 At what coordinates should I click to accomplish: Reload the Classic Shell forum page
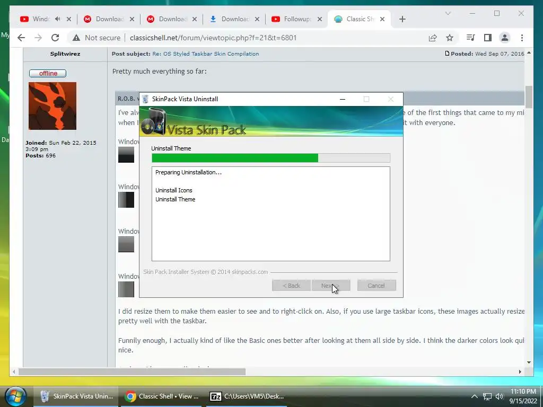[55, 38]
